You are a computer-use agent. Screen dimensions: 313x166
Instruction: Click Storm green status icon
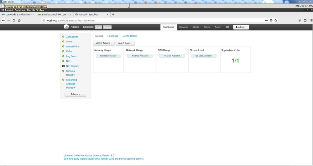[x=63, y=41]
